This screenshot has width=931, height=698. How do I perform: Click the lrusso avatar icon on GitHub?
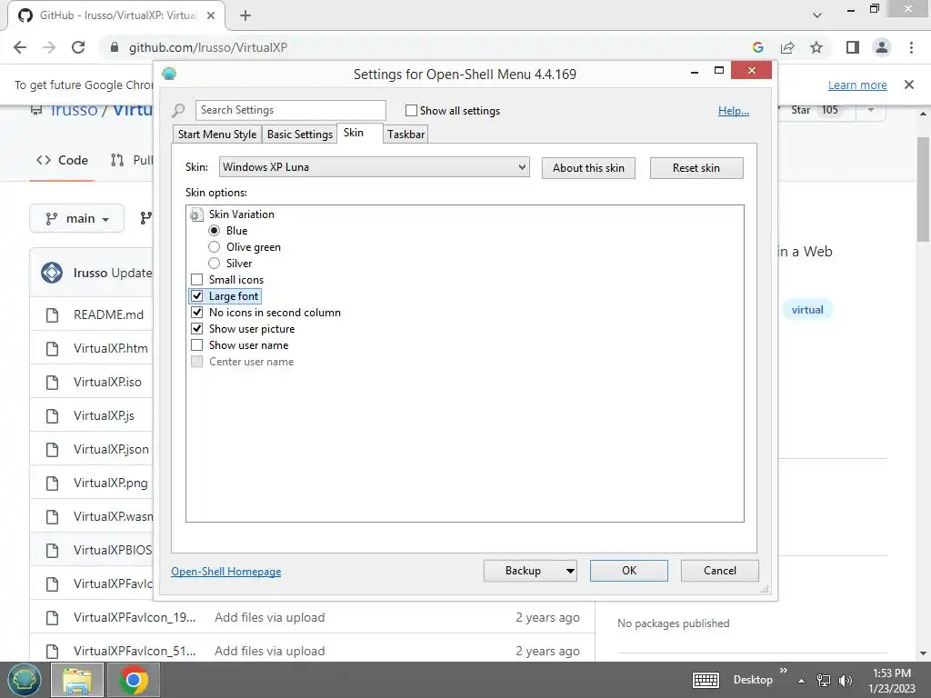(x=52, y=273)
